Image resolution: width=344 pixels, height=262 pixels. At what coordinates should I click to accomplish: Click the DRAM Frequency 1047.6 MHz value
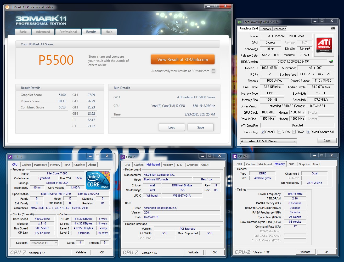(295, 194)
